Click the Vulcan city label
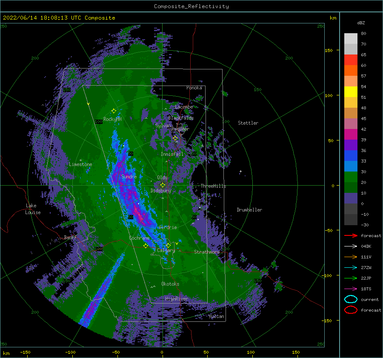Screen dimensions: 383x358 (x=216, y=316)
